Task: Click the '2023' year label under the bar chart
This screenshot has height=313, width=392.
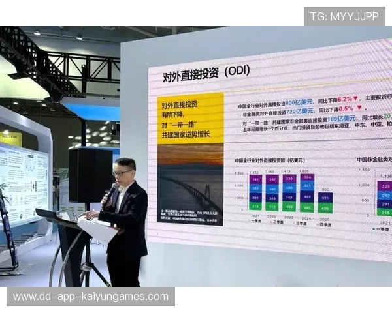Action: click(x=289, y=217)
